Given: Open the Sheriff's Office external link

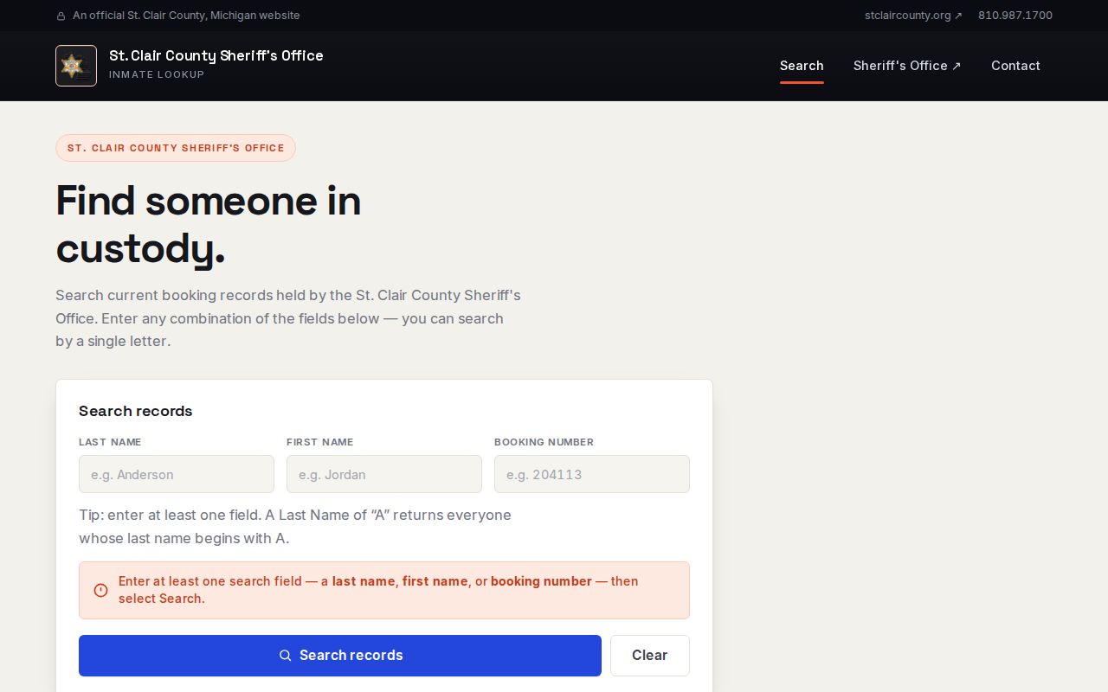Looking at the screenshot, I should click(x=907, y=66).
